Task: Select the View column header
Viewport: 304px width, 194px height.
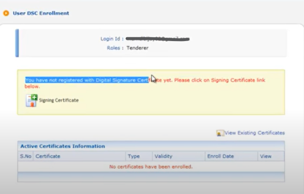Action: tap(265, 156)
